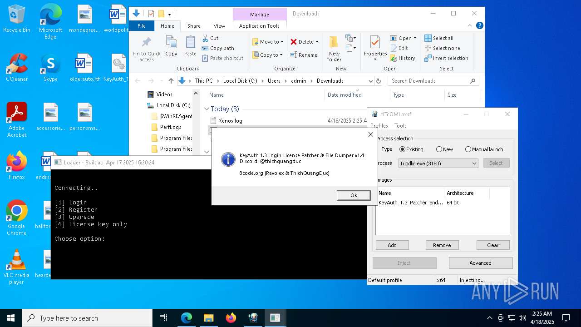Click Paste shortcut in ribbon
The height and width of the screenshot is (327, 581).
(x=223, y=58)
